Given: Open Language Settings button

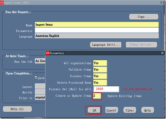Looking at the screenshot, I should (106, 45).
